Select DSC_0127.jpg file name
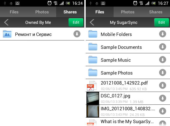The width and height of the screenshot is (170, 126). point(115,96)
